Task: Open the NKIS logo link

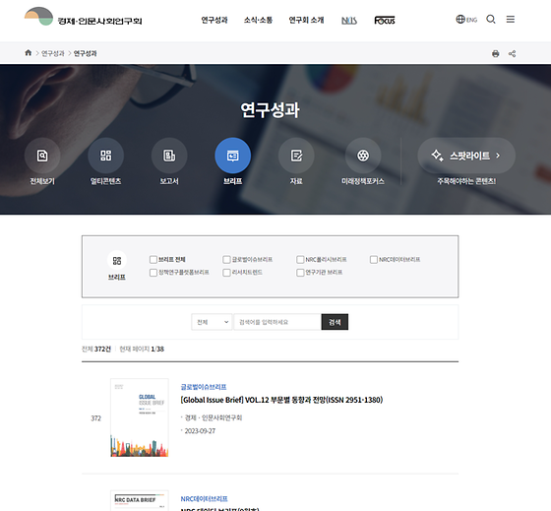Action: [x=349, y=21]
